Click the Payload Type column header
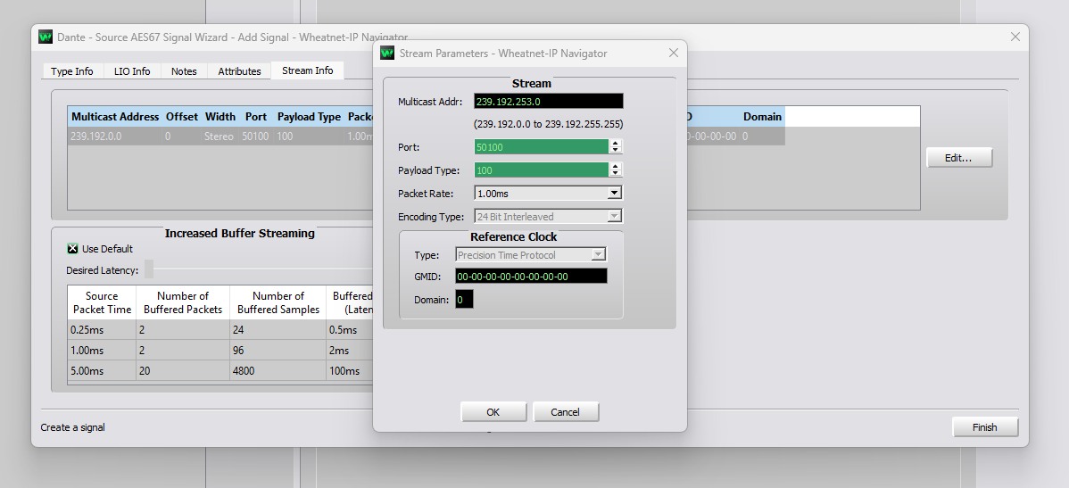 click(x=309, y=117)
